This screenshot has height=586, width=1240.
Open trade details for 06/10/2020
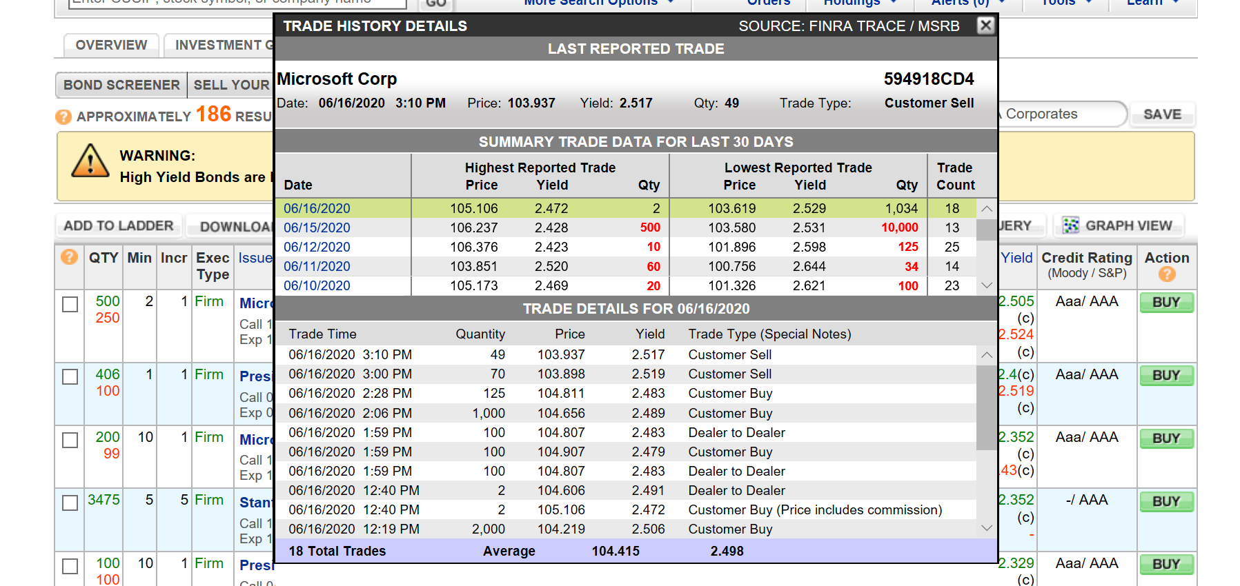point(317,285)
